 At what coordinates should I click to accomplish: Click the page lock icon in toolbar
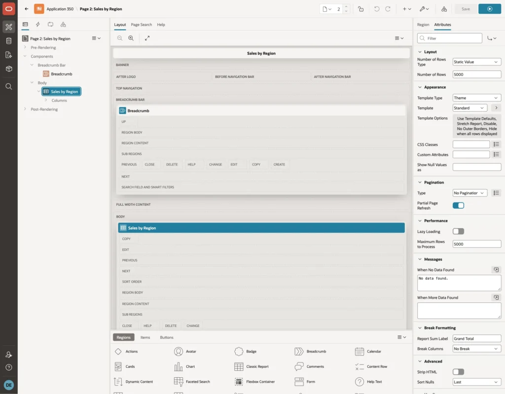tap(361, 9)
